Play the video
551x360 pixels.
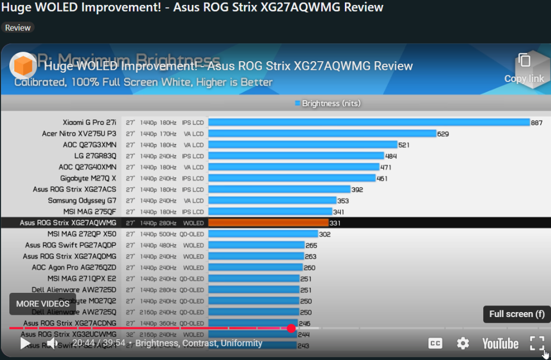[25, 343]
